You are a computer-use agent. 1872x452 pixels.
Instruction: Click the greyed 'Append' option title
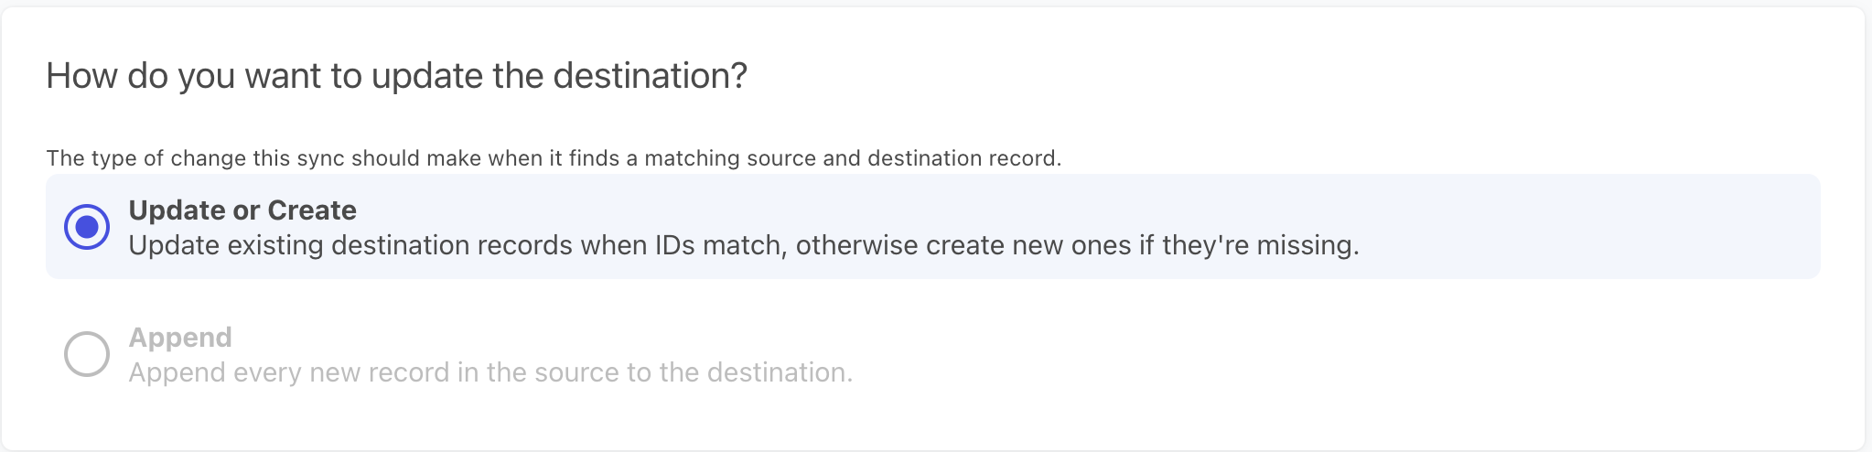coord(180,338)
